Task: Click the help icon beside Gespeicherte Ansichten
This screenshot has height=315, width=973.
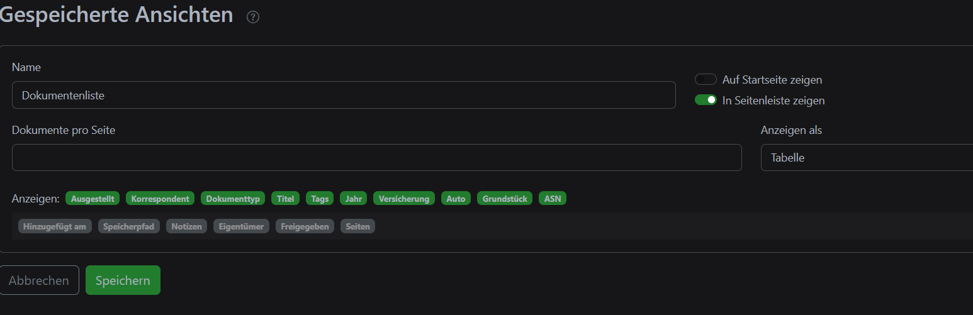Action: click(x=253, y=17)
